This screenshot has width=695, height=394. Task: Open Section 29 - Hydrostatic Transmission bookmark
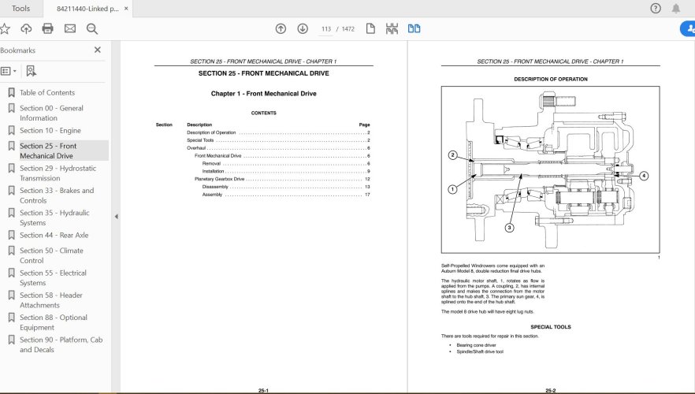tap(58, 173)
